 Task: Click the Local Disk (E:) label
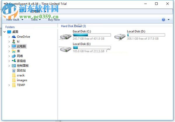pyautogui.click(x=82, y=44)
